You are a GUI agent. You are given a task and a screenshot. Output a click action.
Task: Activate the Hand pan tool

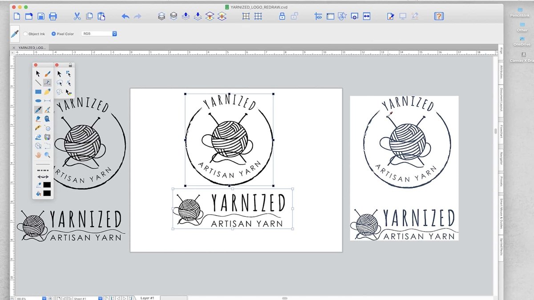[38, 155]
